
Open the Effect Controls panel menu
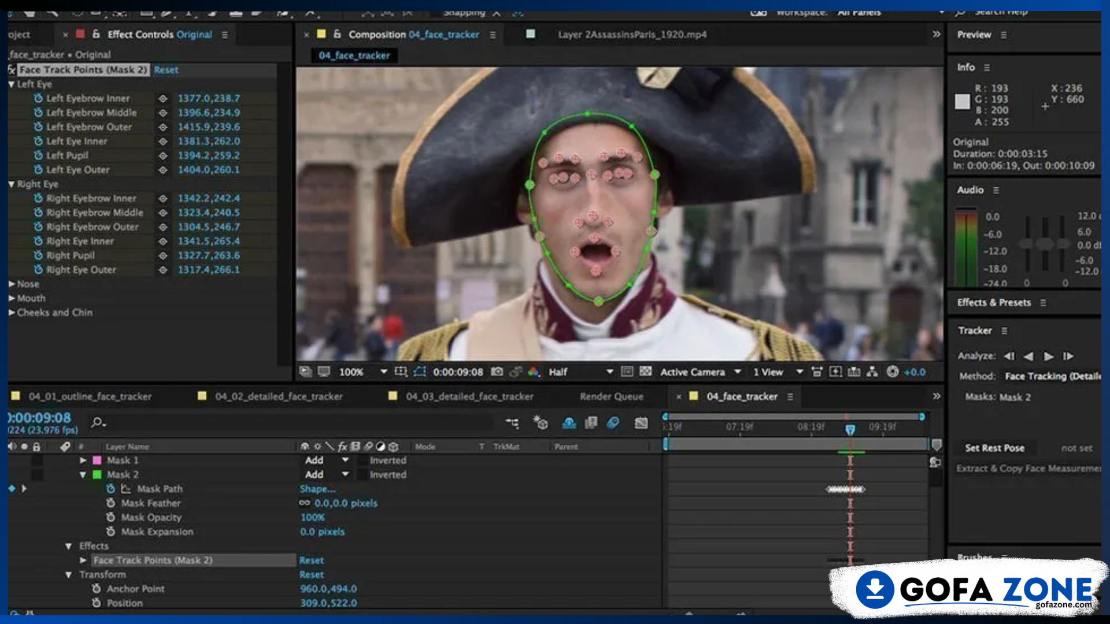[x=224, y=35]
